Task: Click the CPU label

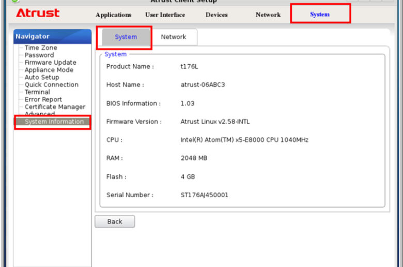Action: tap(114, 140)
